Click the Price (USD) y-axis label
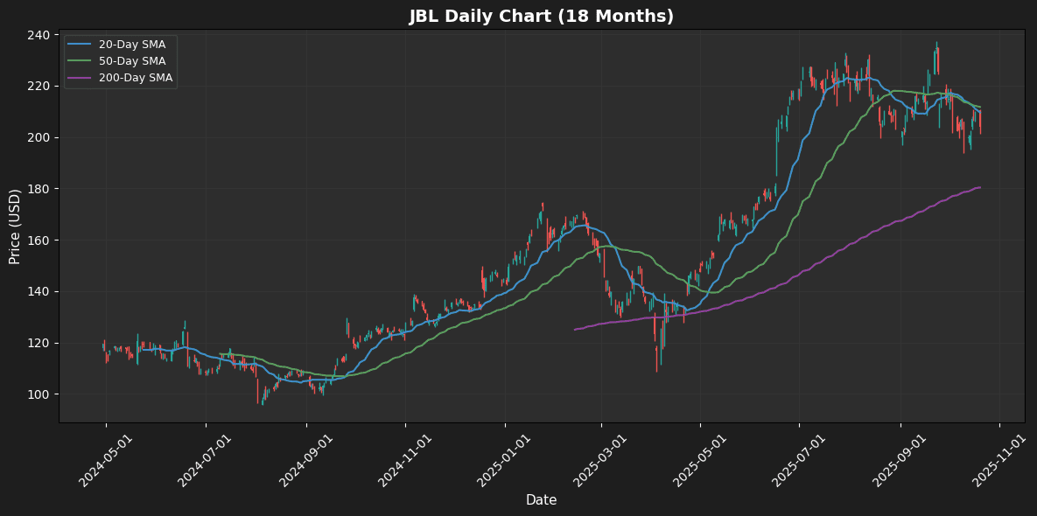The width and height of the screenshot is (1037, 516). pos(15,226)
